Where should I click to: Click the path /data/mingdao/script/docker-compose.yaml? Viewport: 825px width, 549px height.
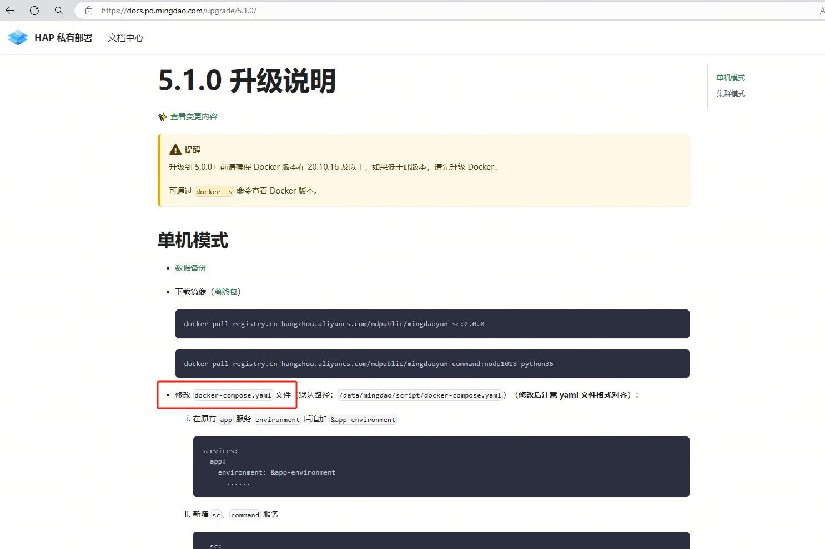pos(420,395)
